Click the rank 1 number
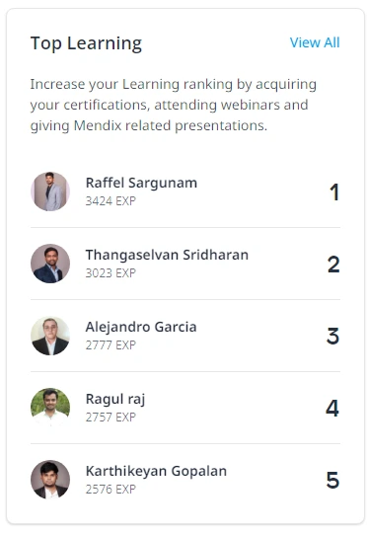The width and height of the screenshot is (367, 533). pos(334,192)
